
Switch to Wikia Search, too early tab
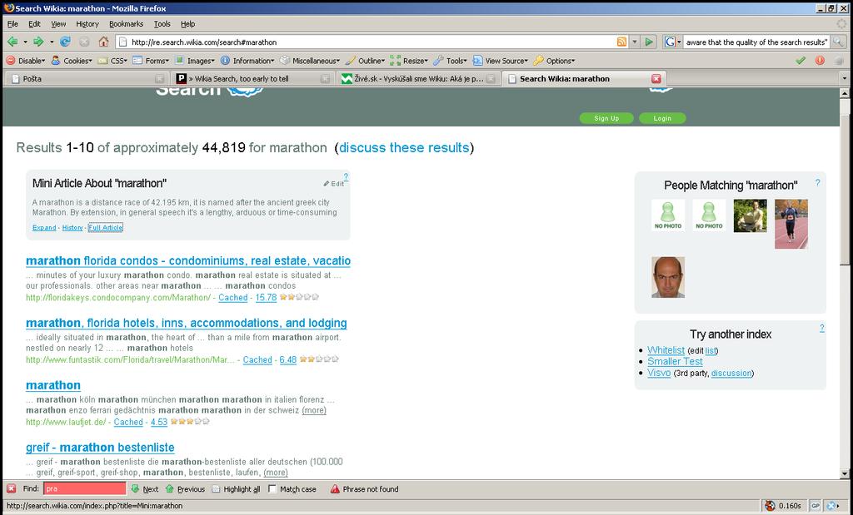(x=253, y=79)
